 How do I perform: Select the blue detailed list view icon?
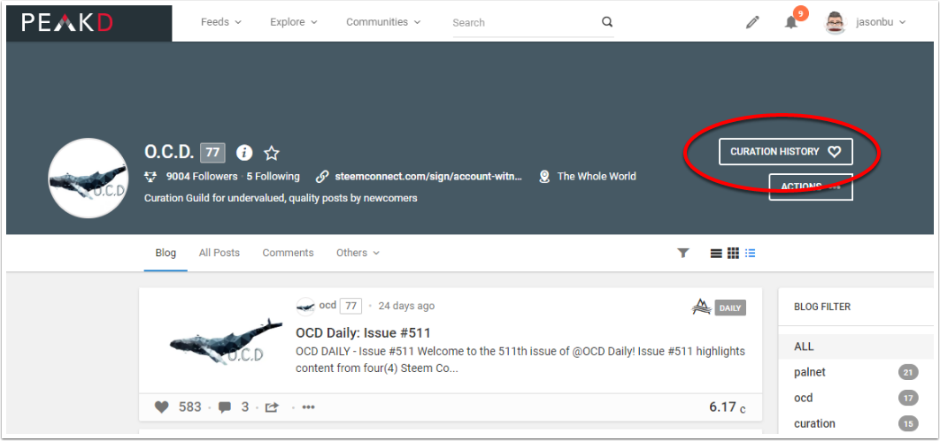tap(750, 253)
